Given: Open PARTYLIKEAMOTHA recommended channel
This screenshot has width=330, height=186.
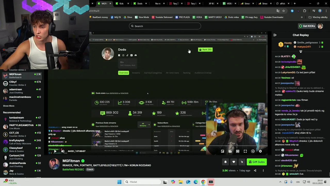Looking at the screenshot, I should pos(22,127).
